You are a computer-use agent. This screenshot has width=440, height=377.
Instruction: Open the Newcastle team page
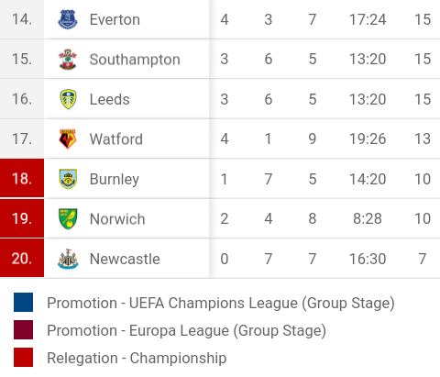(125, 259)
